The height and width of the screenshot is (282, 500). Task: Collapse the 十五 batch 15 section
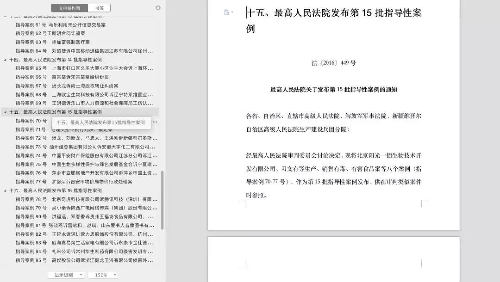pyautogui.click(x=5, y=112)
